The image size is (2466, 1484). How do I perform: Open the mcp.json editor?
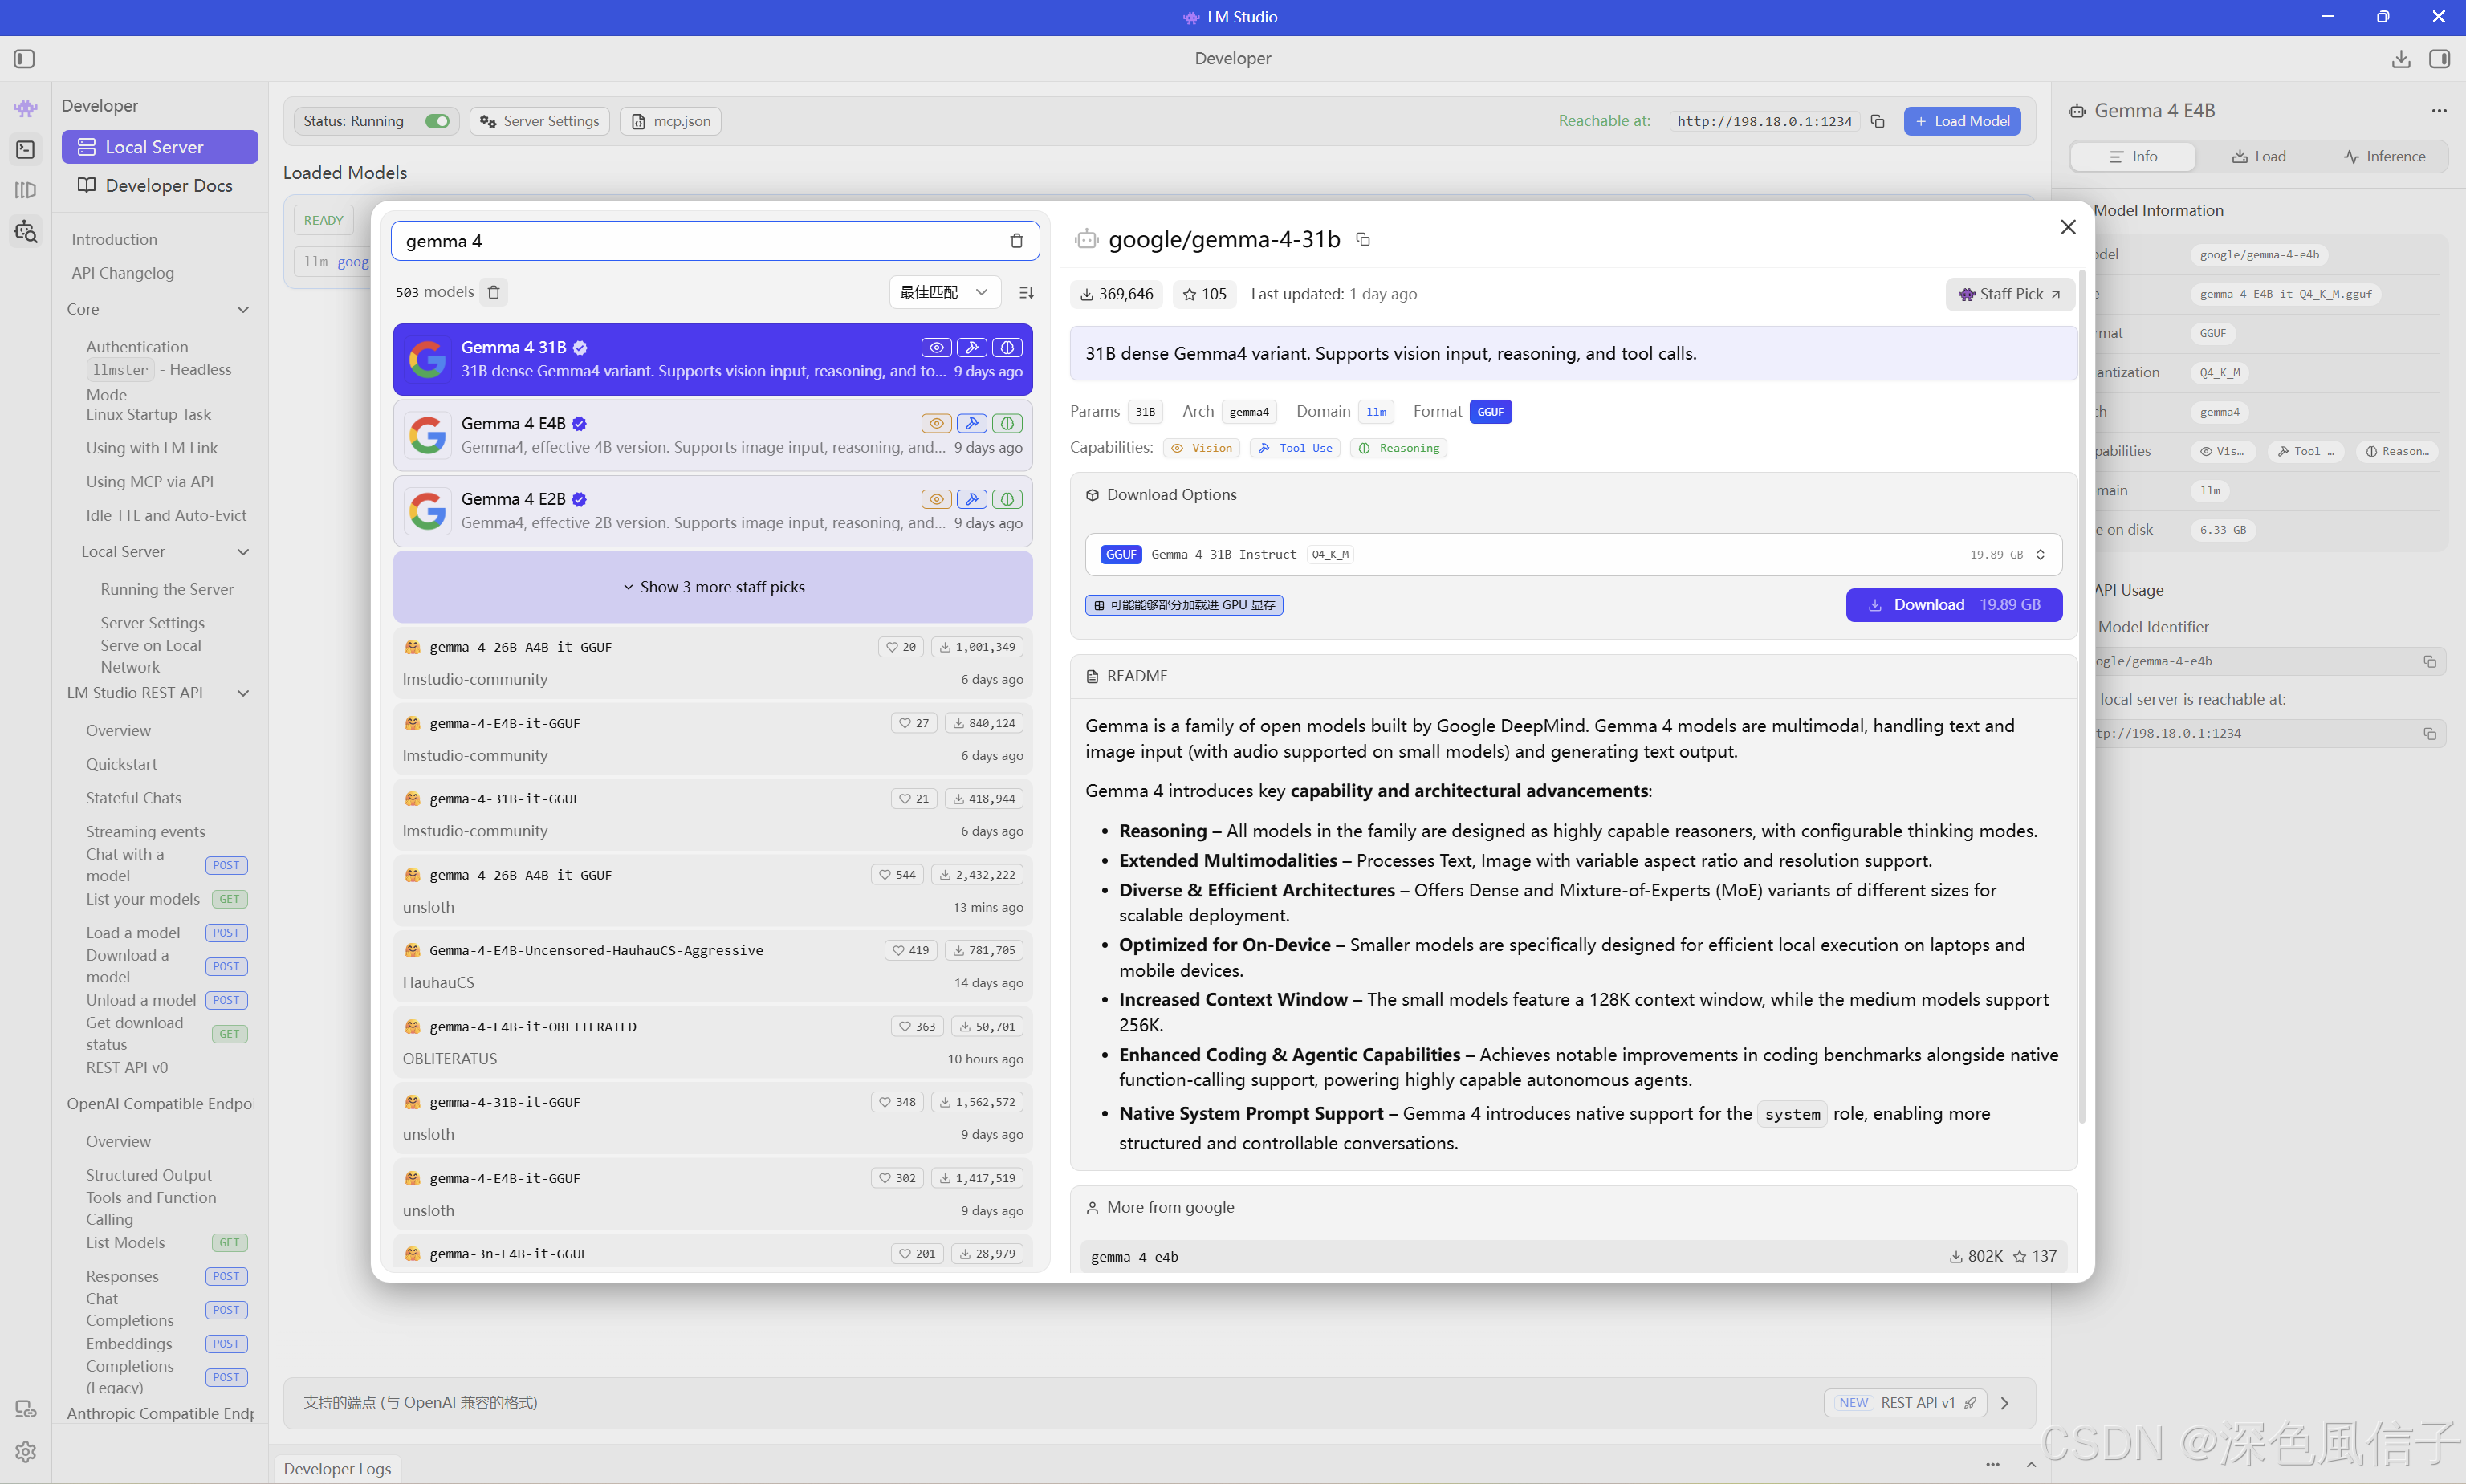pos(670,121)
